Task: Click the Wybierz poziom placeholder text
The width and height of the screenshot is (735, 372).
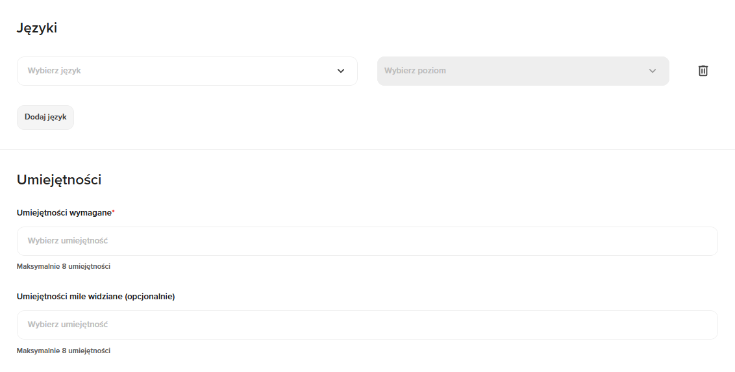Action: pyautogui.click(x=415, y=71)
